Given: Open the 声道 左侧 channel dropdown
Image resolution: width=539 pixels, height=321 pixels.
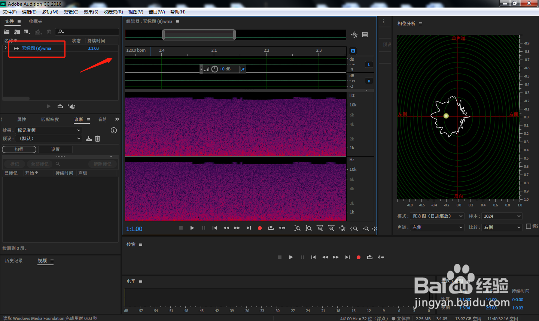Looking at the screenshot, I should tap(437, 227).
